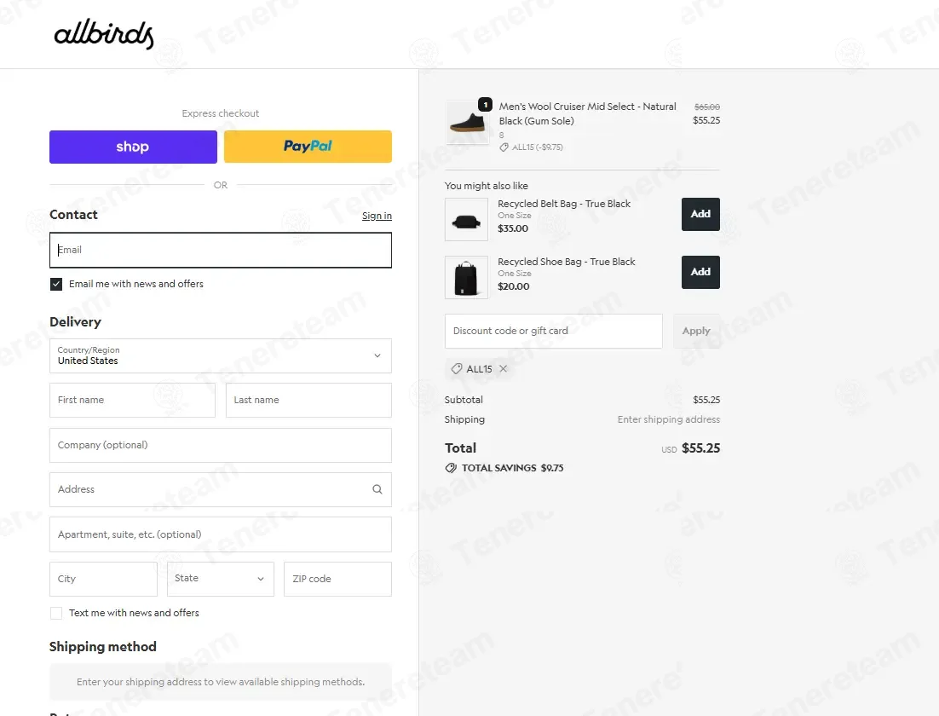Screen dimensions: 939x716
Task: Click the City field
Action: pyautogui.click(x=103, y=579)
